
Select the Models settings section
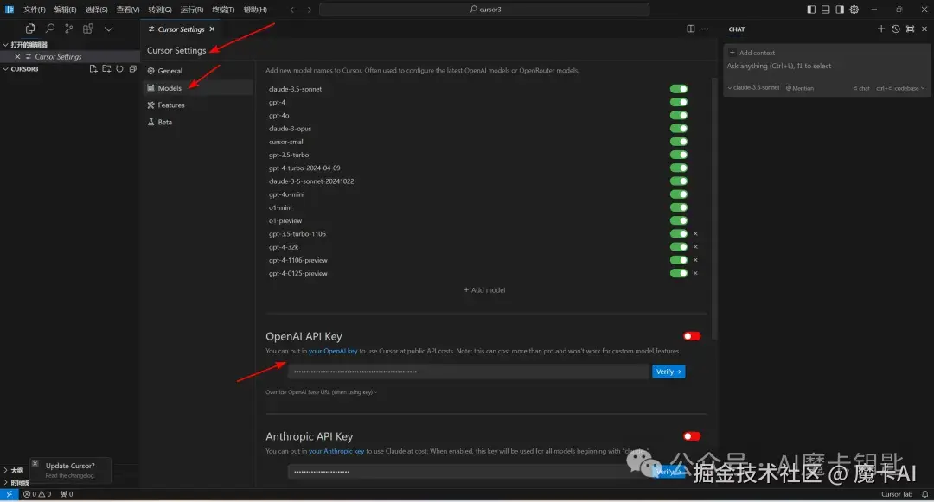point(198,88)
